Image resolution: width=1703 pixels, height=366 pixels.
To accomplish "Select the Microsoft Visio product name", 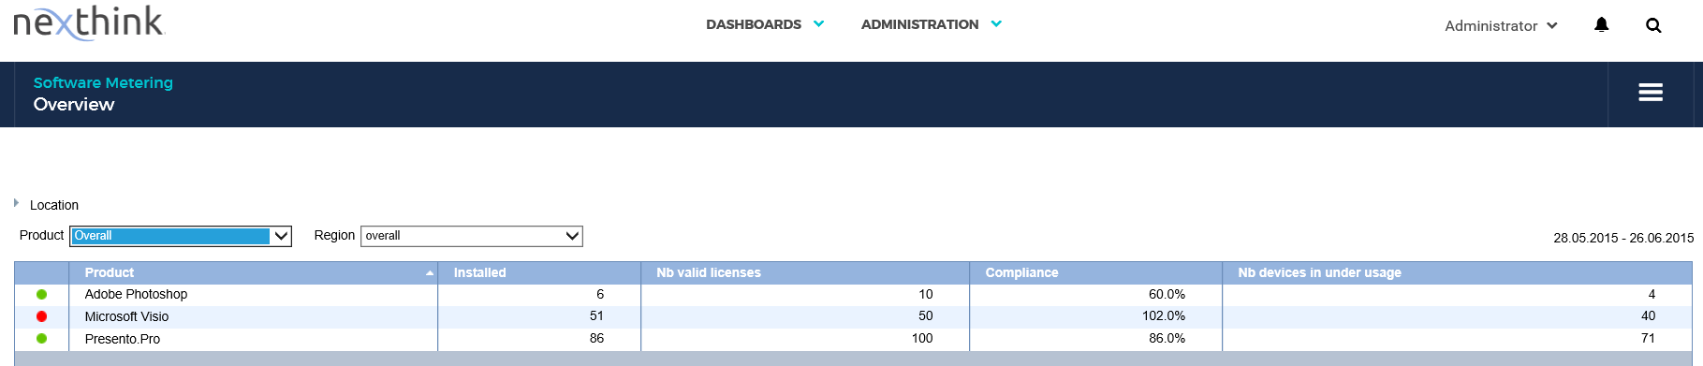I will [x=126, y=316].
